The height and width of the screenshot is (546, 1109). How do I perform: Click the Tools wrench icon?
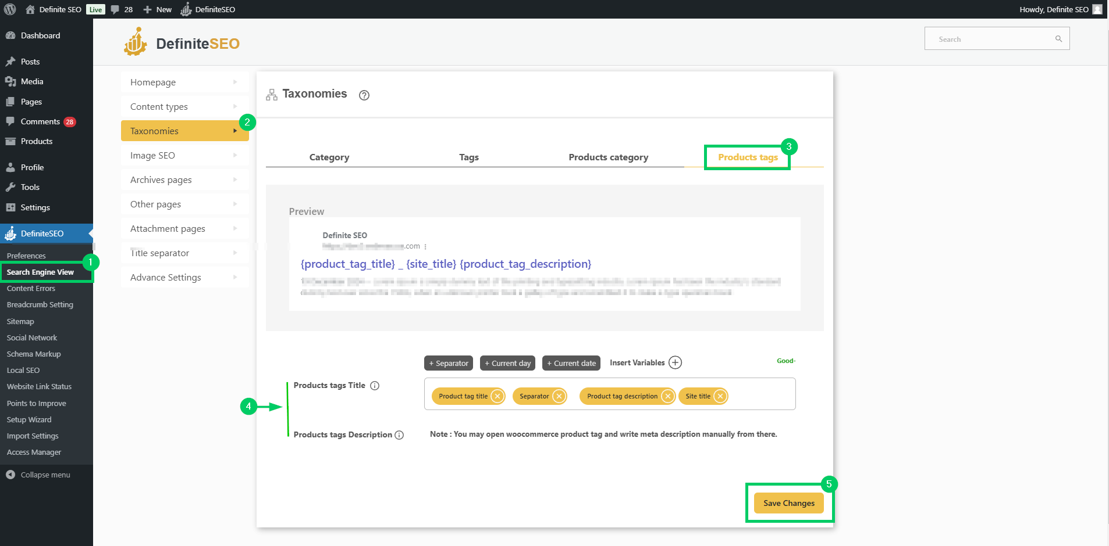[10, 187]
